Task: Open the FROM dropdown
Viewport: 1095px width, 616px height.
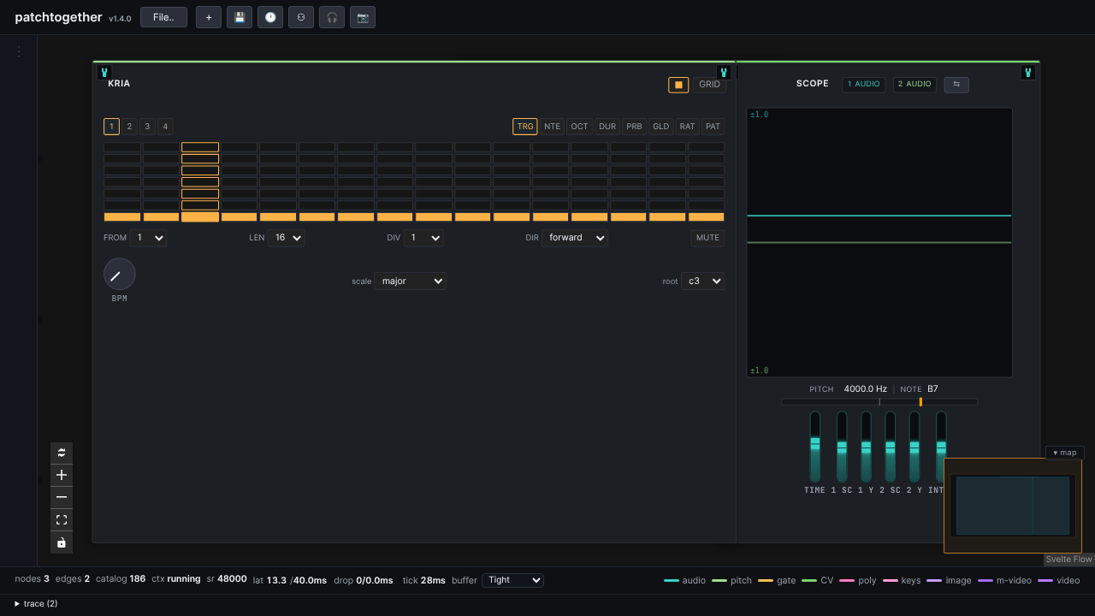Action: (147, 238)
